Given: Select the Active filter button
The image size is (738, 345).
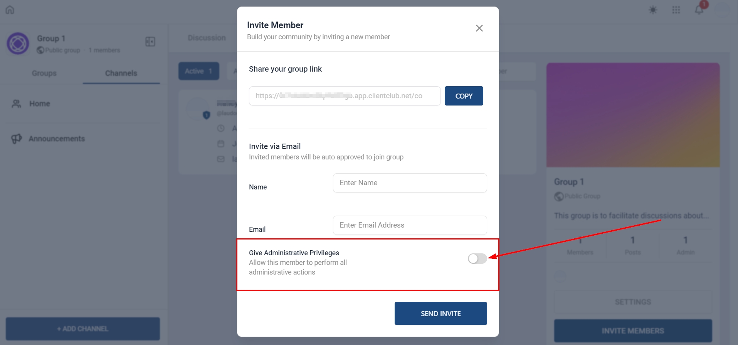Looking at the screenshot, I should [x=198, y=71].
